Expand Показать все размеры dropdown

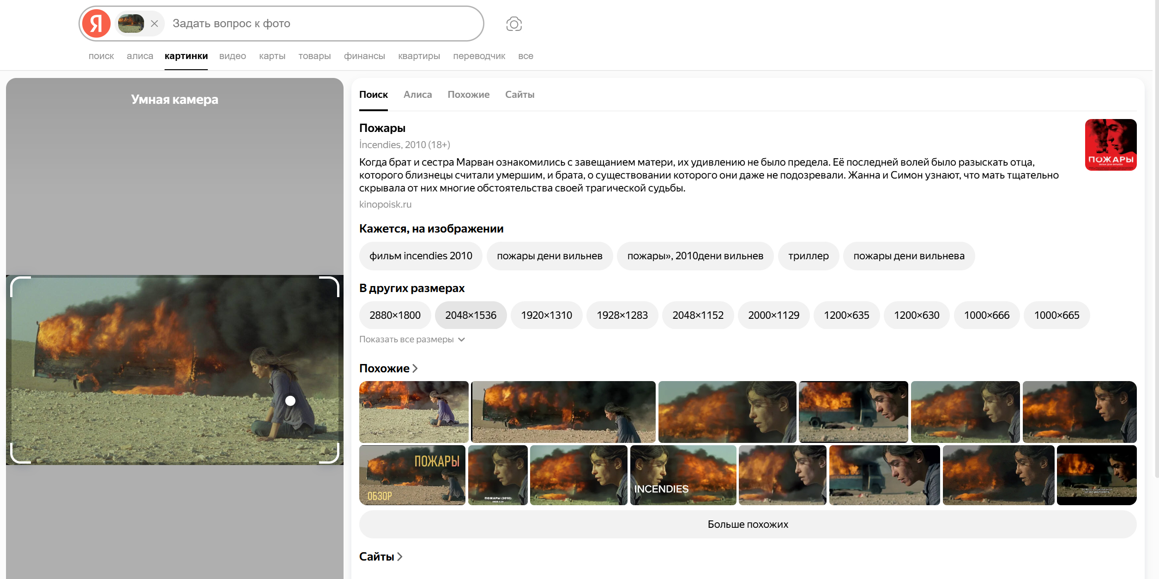[412, 340]
